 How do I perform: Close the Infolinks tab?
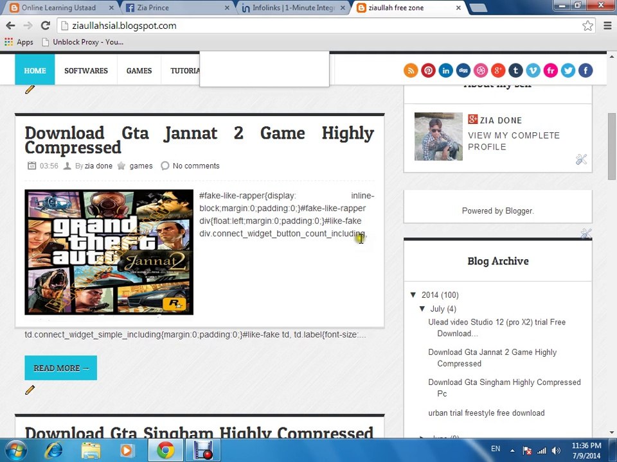click(343, 8)
